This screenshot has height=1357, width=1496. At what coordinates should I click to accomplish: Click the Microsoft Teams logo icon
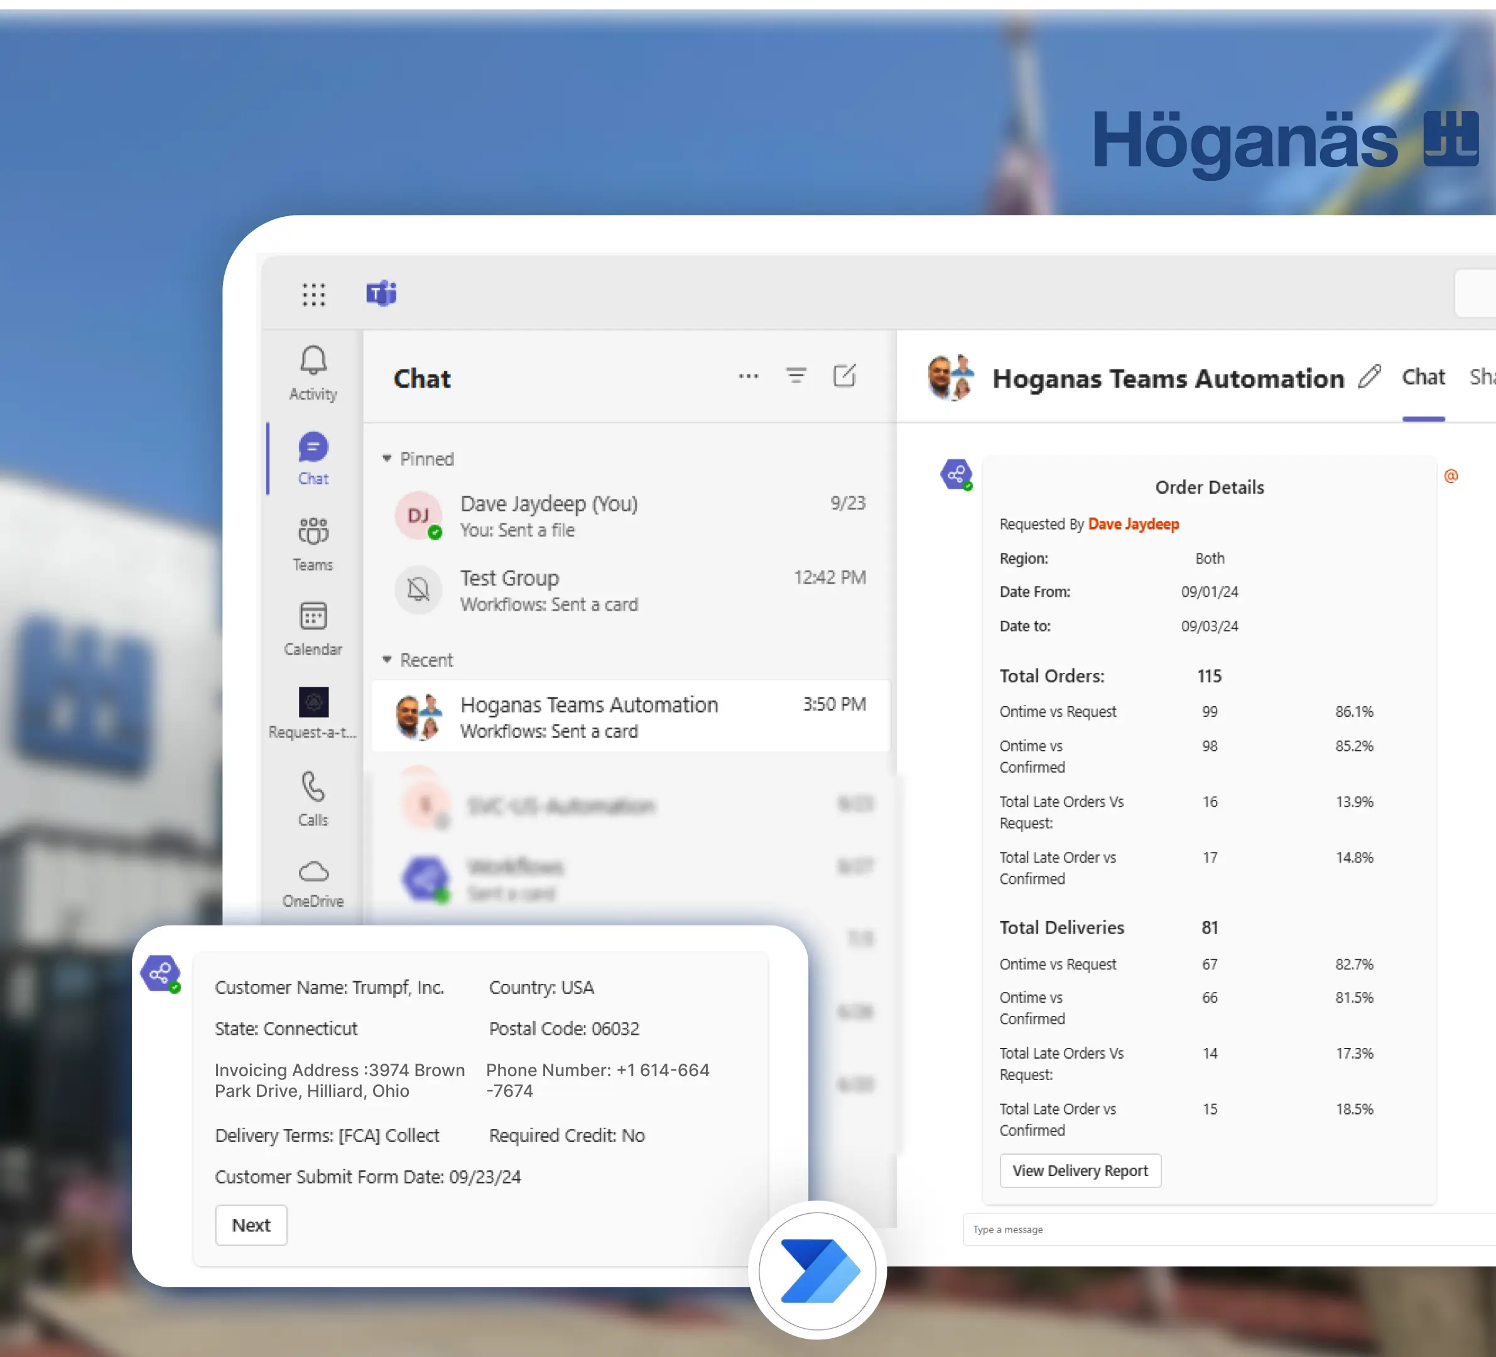[381, 293]
